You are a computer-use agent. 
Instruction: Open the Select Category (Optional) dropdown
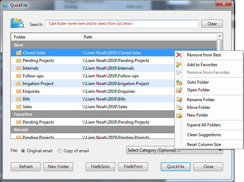(174, 150)
